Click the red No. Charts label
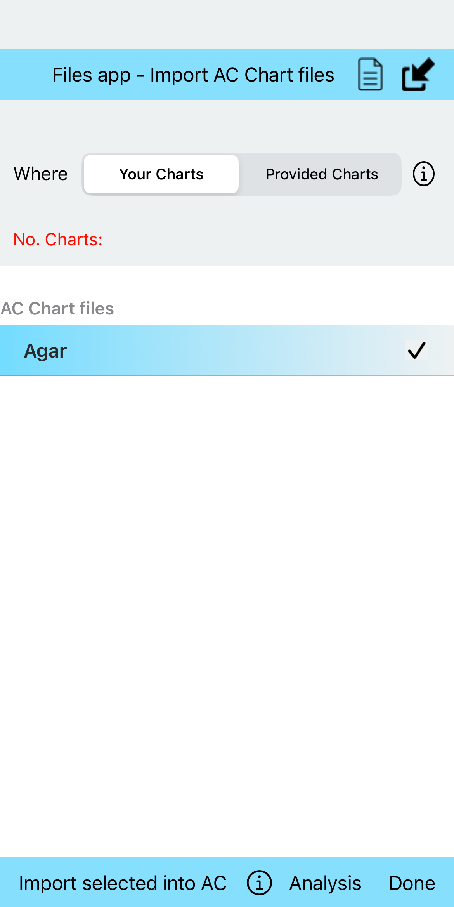 click(x=58, y=240)
